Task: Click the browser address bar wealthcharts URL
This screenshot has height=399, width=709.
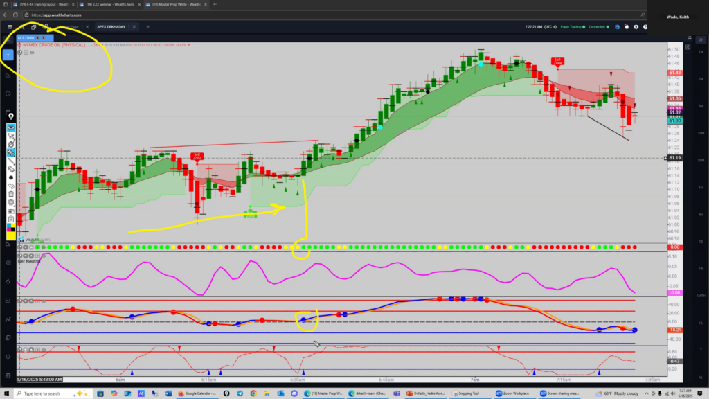Action: coord(57,15)
